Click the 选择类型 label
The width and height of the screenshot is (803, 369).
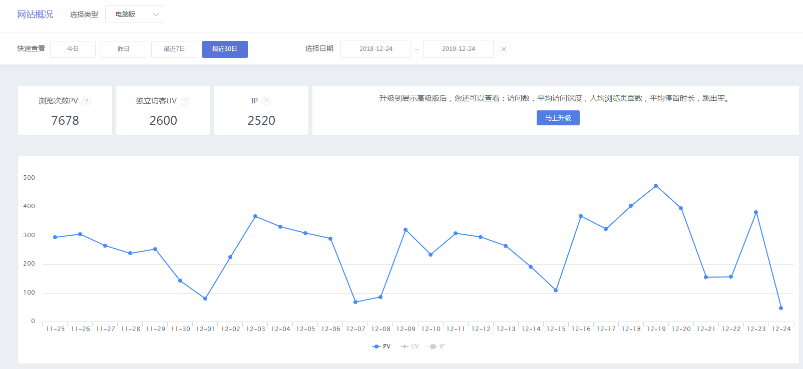84,14
